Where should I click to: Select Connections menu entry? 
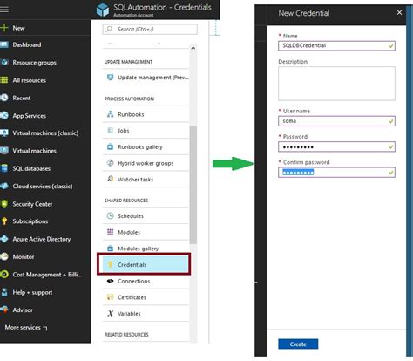point(146,281)
